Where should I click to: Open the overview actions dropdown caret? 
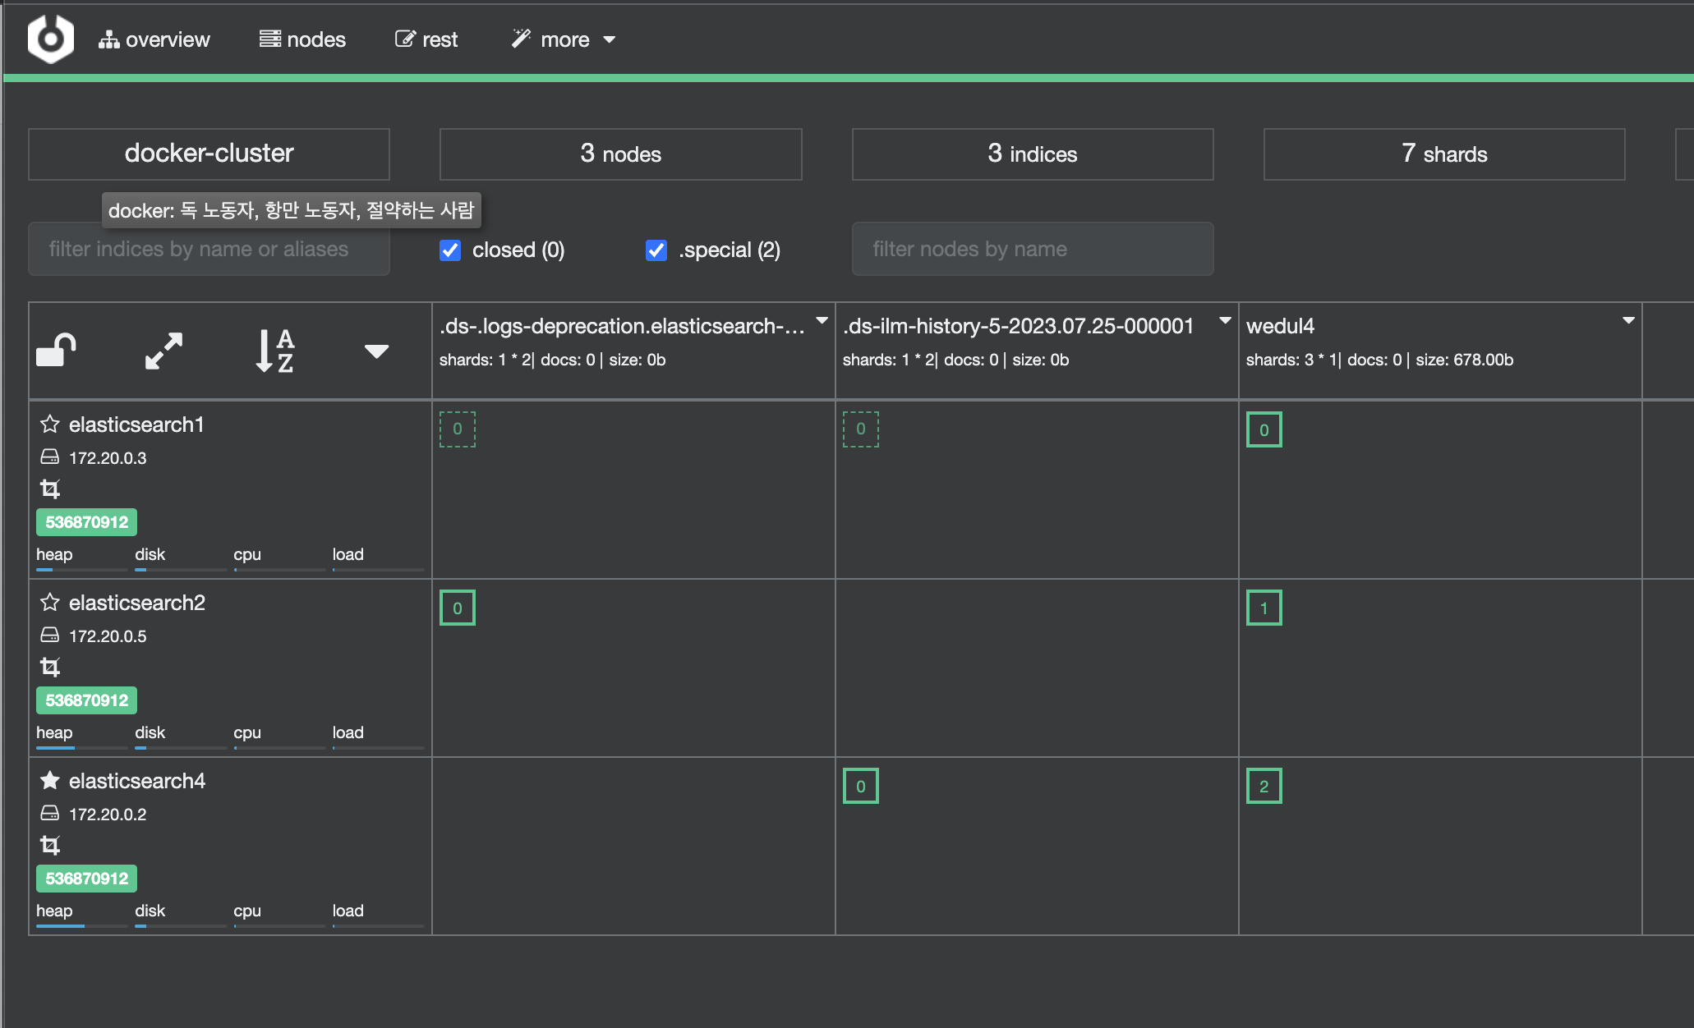pyautogui.click(x=376, y=351)
